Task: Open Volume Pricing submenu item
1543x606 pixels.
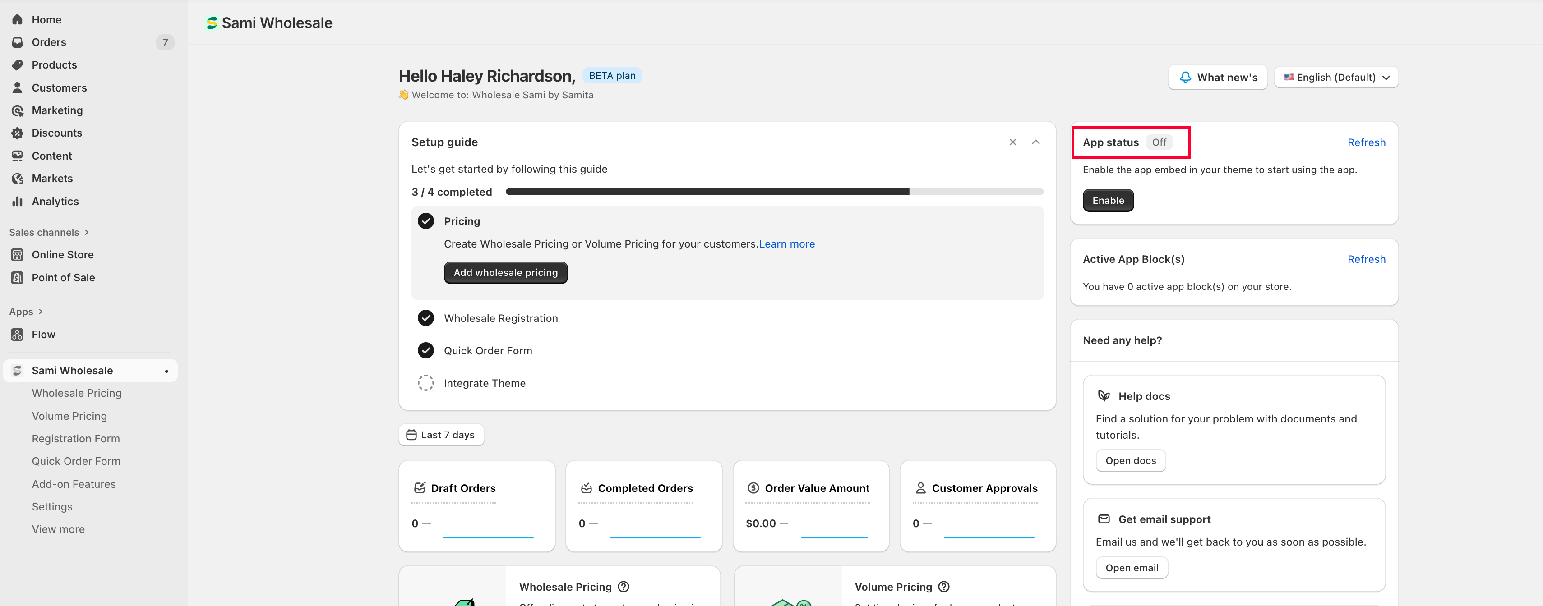Action: coord(69,416)
